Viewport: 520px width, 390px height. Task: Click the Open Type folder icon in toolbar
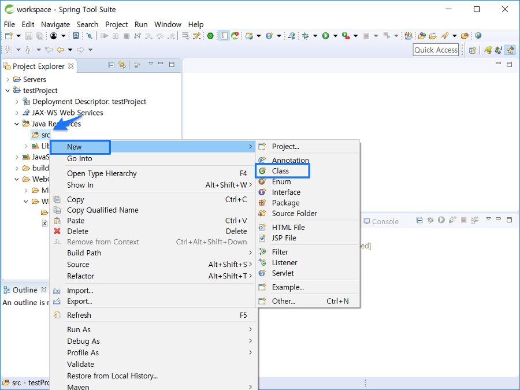(x=422, y=36)
